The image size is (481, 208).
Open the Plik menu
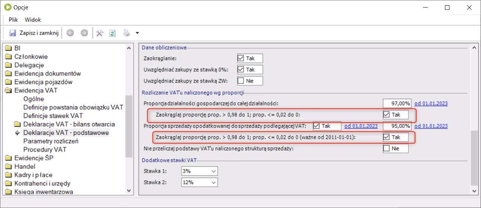tap(14, 20)
